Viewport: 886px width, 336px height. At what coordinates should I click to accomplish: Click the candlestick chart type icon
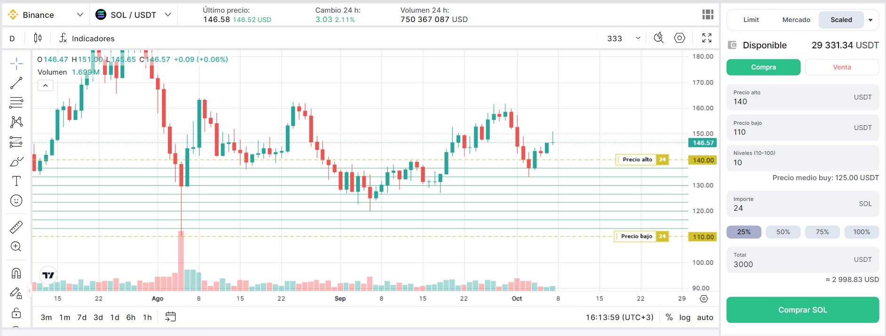click(x=38, y=38)
